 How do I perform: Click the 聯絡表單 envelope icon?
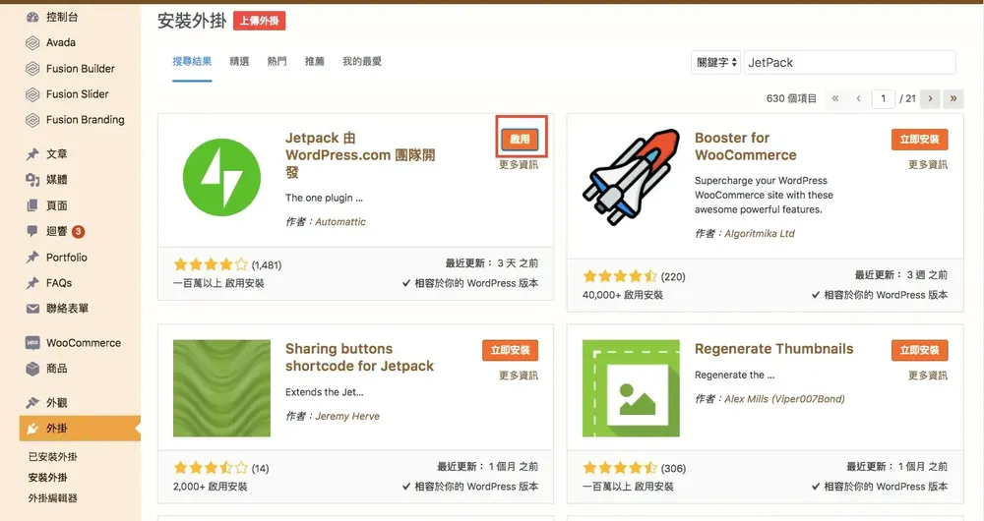[x=32, y=309]
